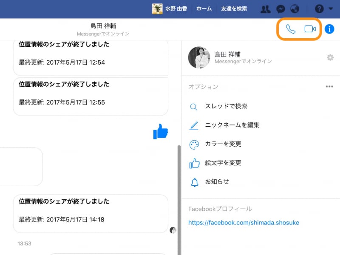Change chat color via カラーを変更
This screenshot has height=255, width=340.
pyautogui.click(x=224, y=144)
